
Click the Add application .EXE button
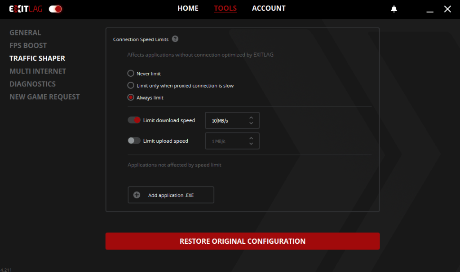(171, 195)
